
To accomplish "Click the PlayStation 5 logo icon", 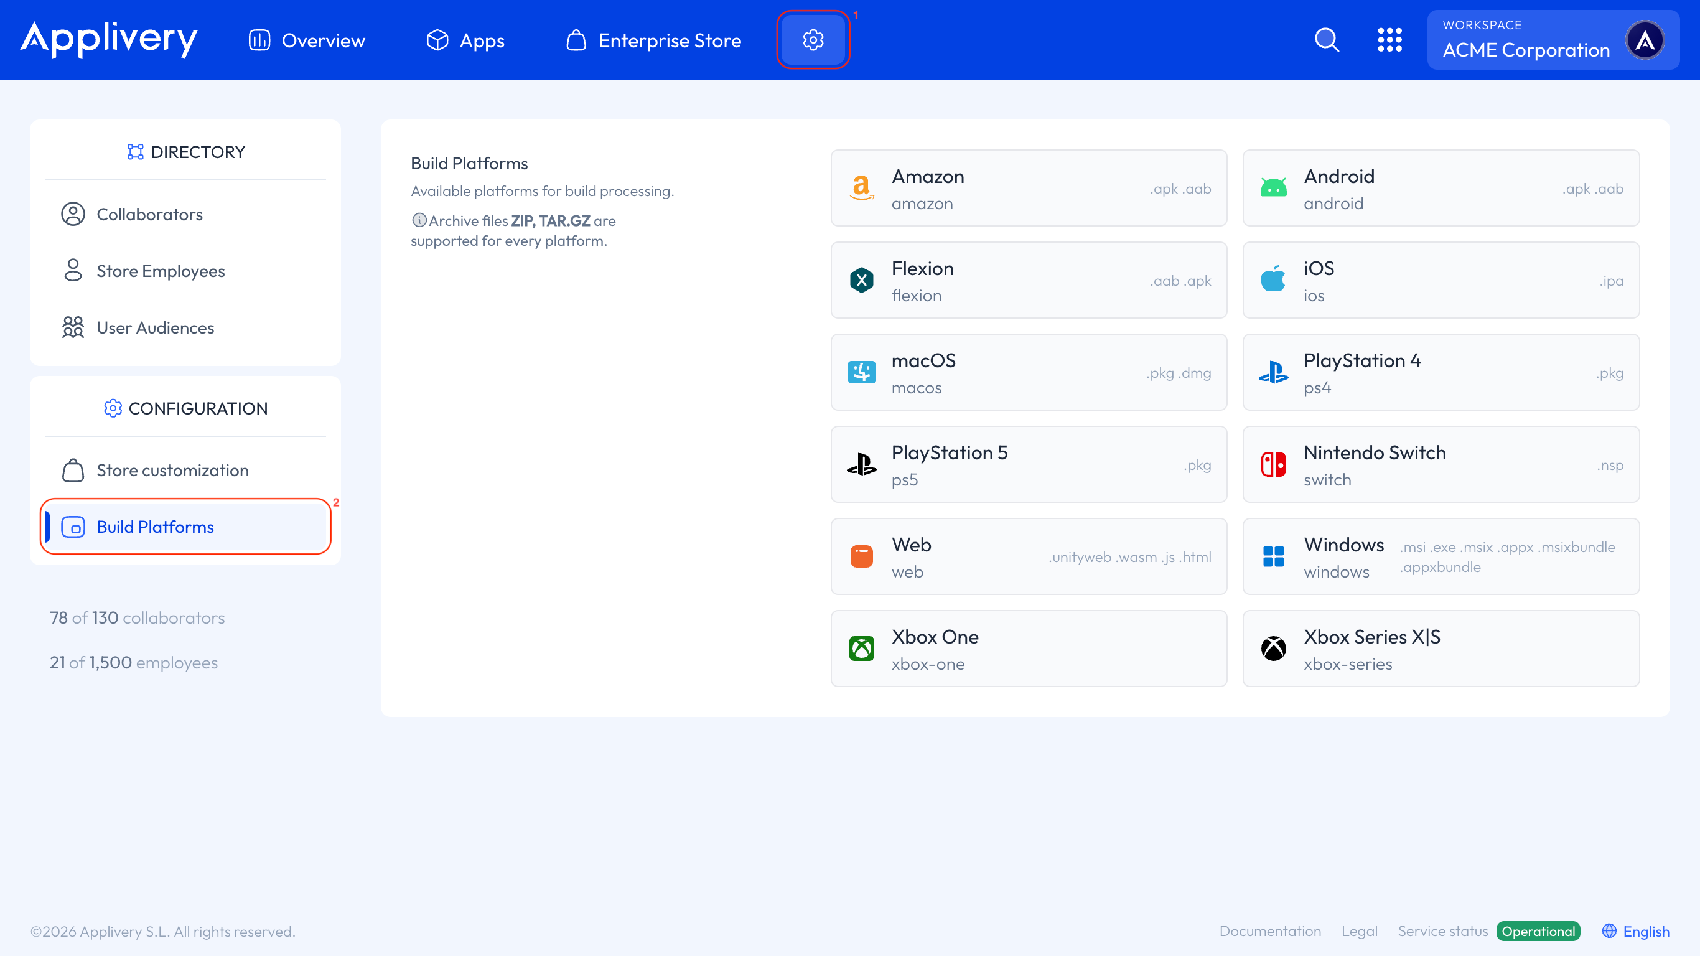I will (x=861, y=464).
